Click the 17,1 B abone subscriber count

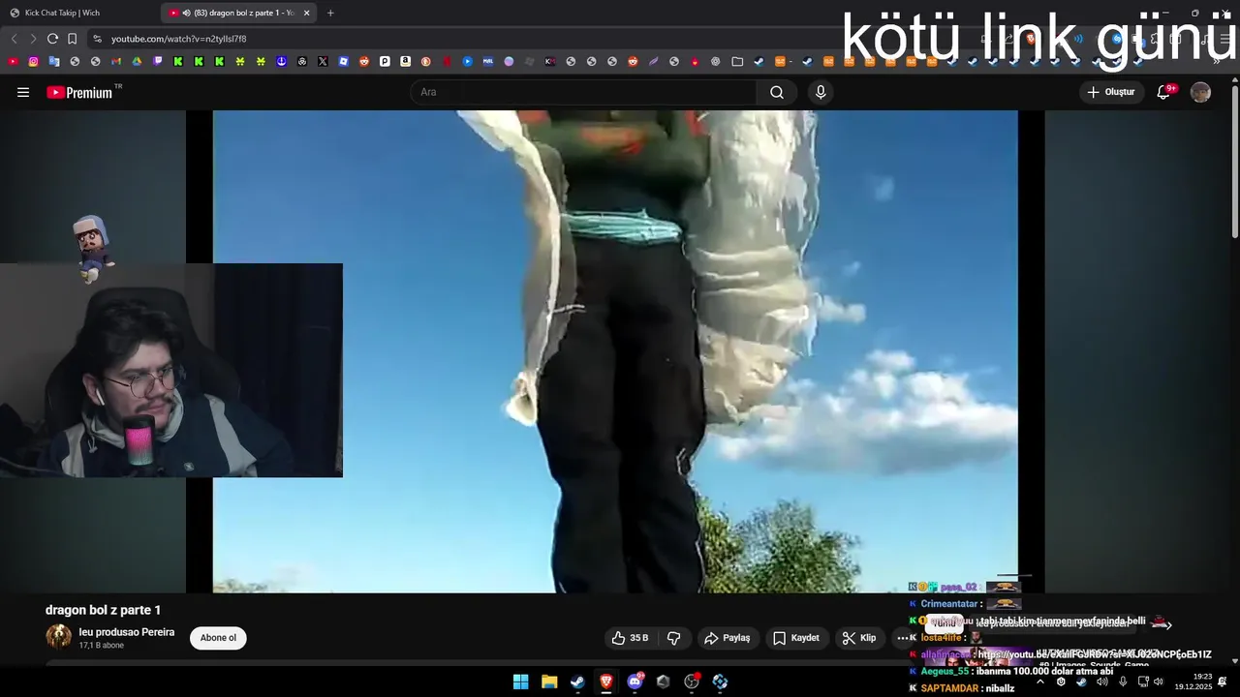click(x=102, y=646)
